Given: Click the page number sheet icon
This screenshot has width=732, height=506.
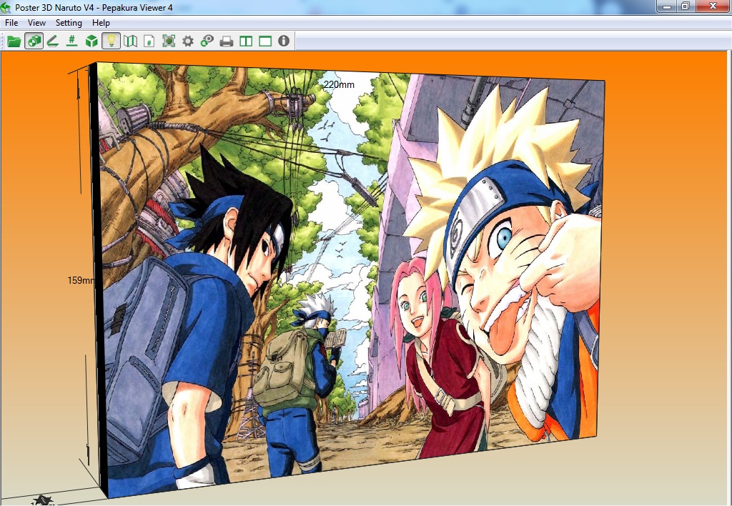Looking at the screenshot, I should [149, 41].
